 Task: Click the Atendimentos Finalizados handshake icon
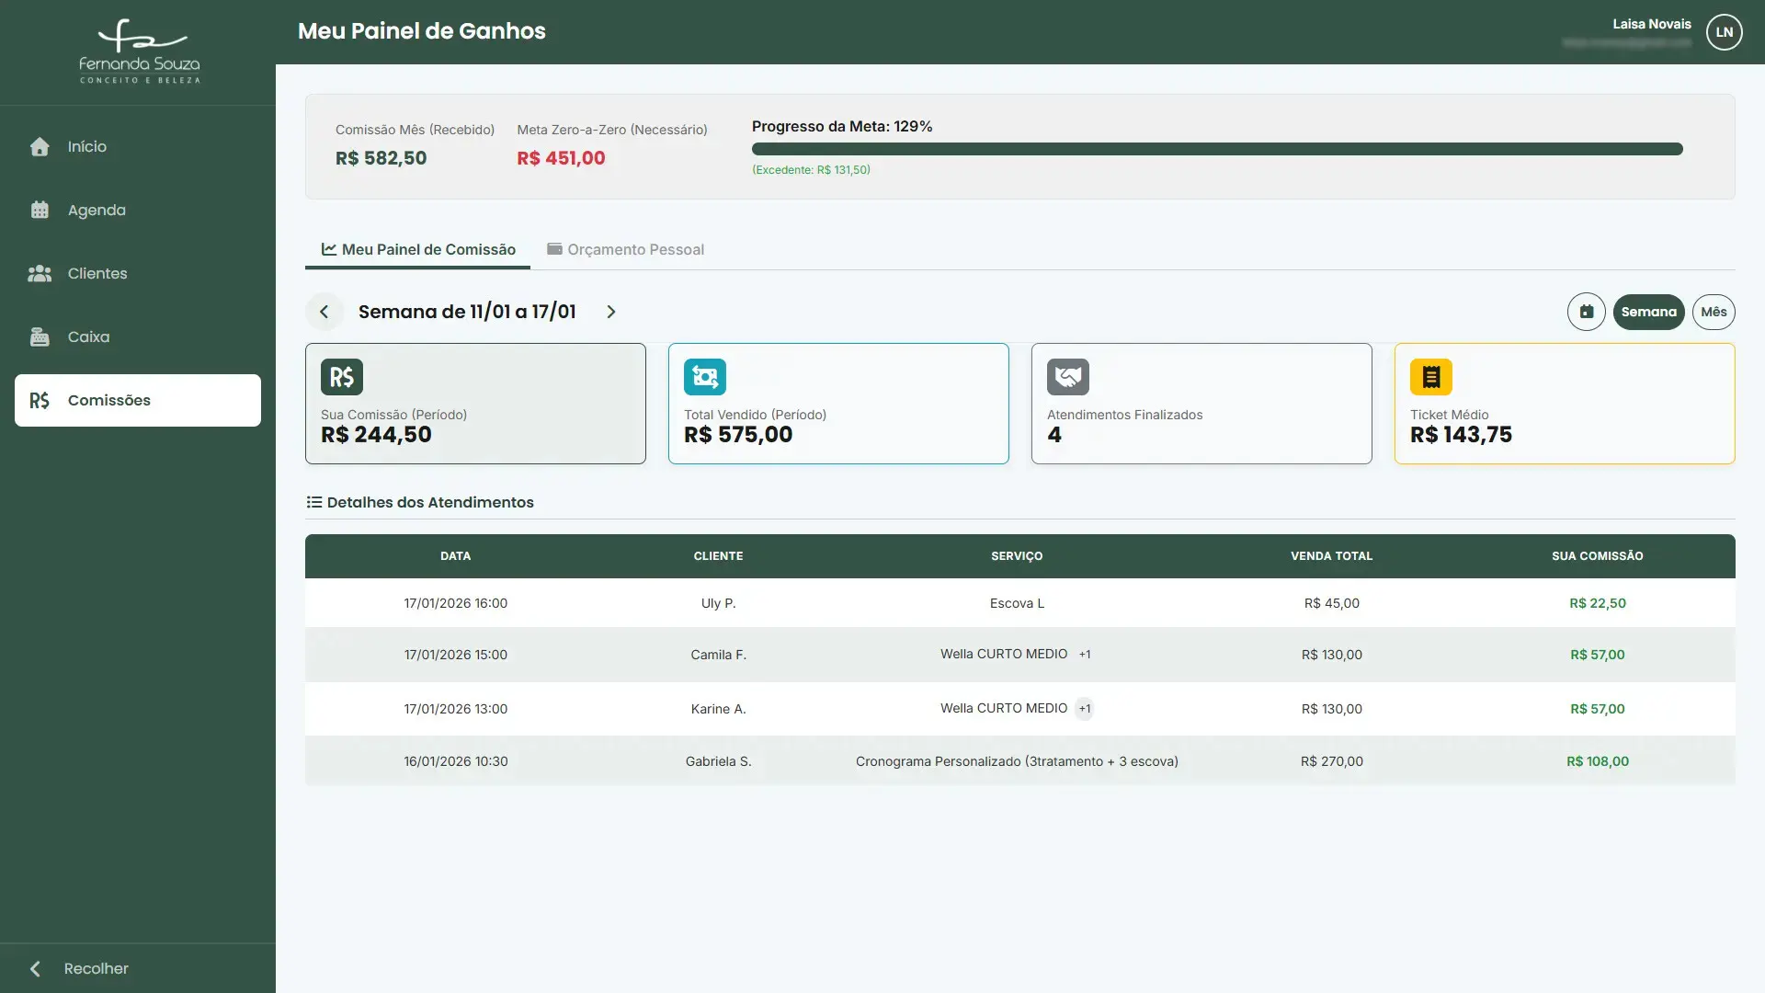click(x=1067, y=377)
